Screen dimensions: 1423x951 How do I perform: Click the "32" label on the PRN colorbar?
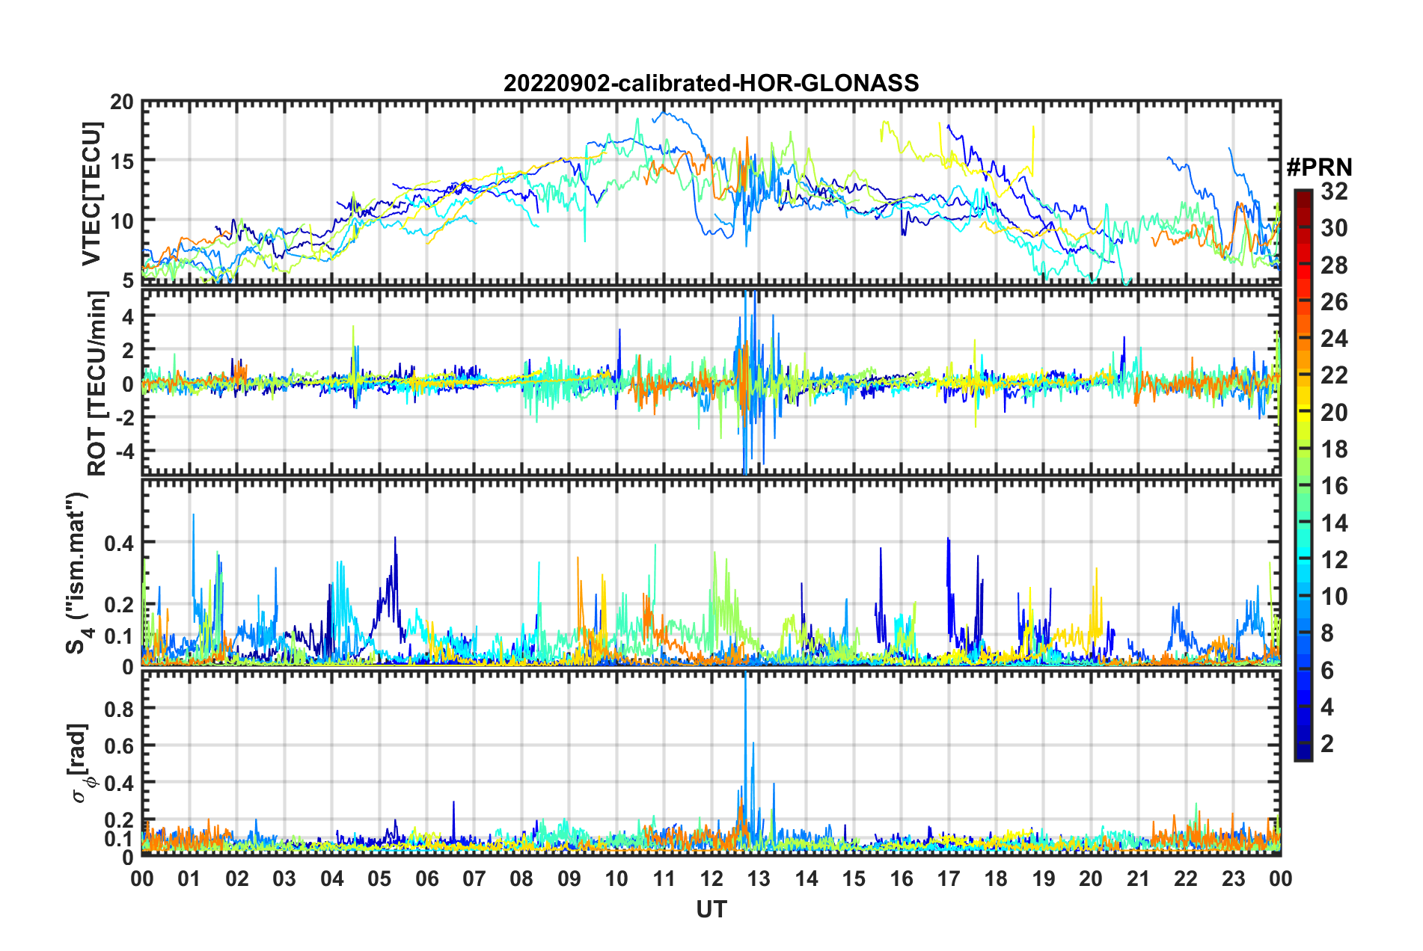[1335, 191]
